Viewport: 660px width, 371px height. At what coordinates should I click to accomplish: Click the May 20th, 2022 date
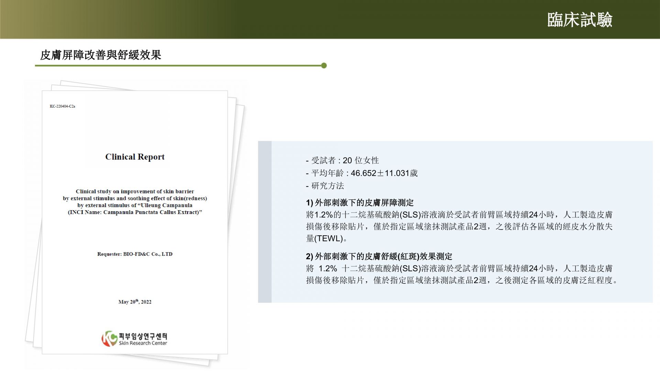coord(135,302)
